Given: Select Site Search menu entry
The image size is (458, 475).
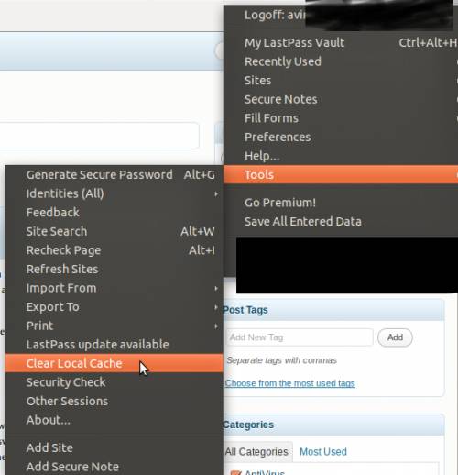Looking at the screenshot, I should point(114,231).
